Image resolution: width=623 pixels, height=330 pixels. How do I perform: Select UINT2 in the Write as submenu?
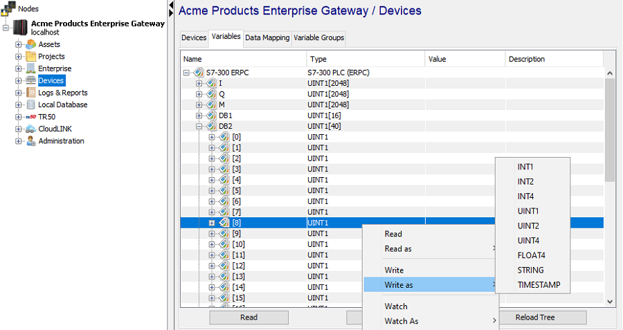[x=532, y=226]
